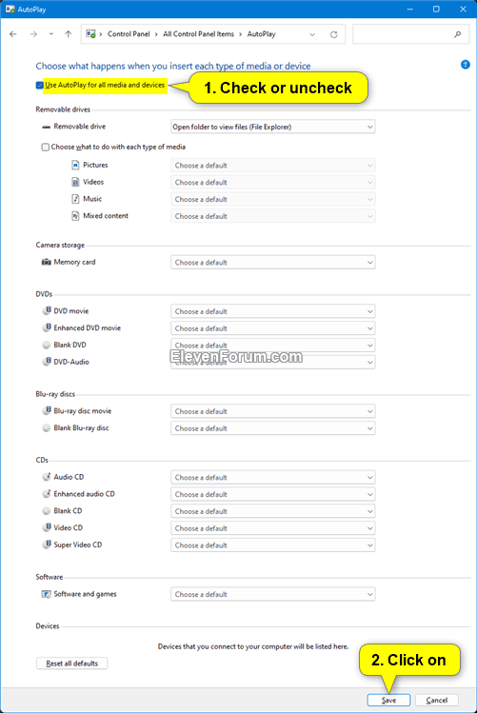Open the Video CD default dropdown
477x713 pixels.
pyautogui.click(x=273, y=528)
